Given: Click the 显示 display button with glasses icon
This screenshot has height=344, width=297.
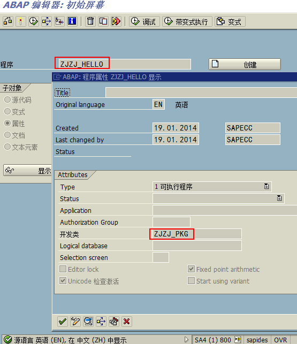Looking at the screenshot, I should 27,171.
